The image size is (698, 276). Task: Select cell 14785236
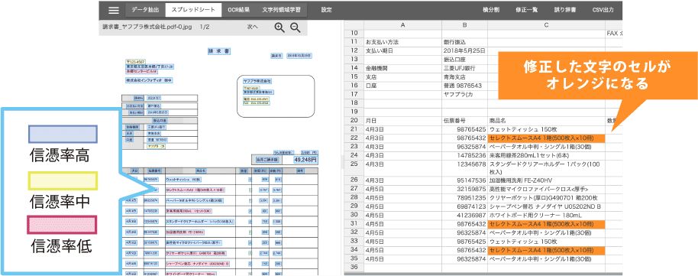[x=465, y=155]
